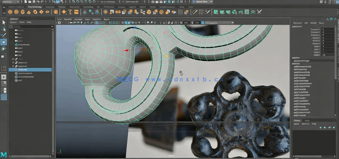Click the orange star super shape icon
This screenshot has width=339, height=159.
click(x=64, y=12)
